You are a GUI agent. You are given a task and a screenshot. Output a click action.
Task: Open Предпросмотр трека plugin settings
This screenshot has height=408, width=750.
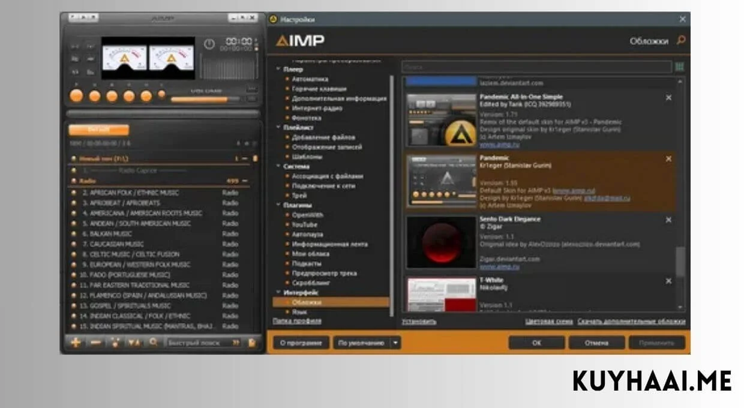click(324, 273)
